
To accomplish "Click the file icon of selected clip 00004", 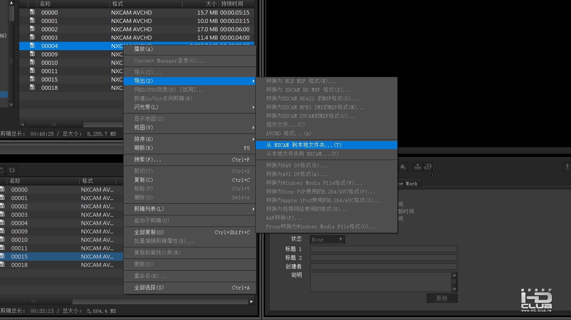I will pos(32,45).
